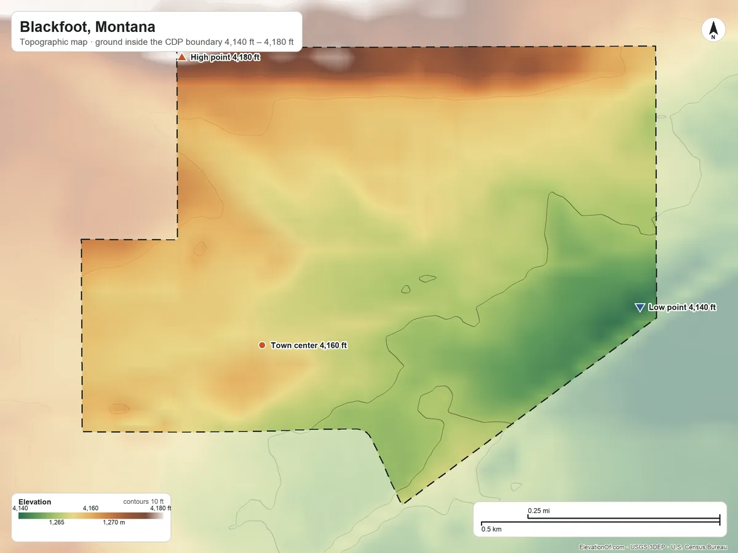This screenshot has width=738, height=553.
Task: Click the 'Low point 4,140 ft' label
Action: (x=682, y=307)
